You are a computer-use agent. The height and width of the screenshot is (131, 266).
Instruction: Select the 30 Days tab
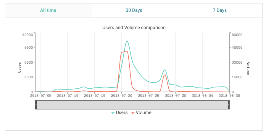(134, 10)
